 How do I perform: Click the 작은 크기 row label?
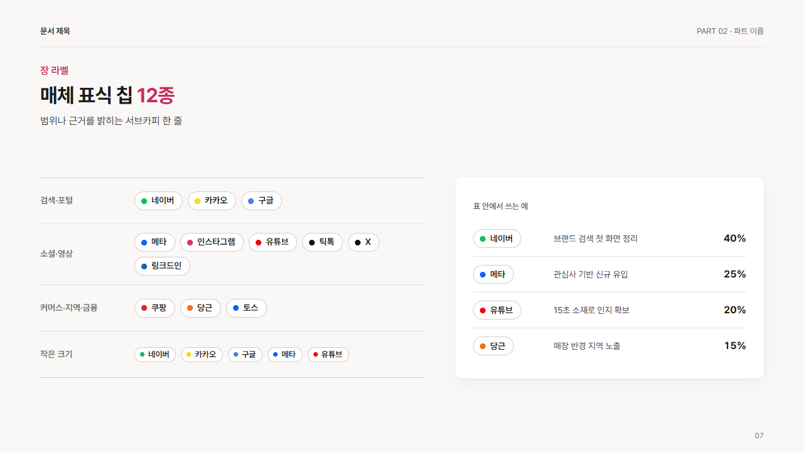(56, 354)
